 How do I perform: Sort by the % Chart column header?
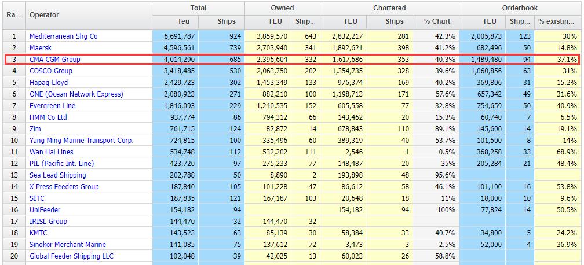[436, 21]
